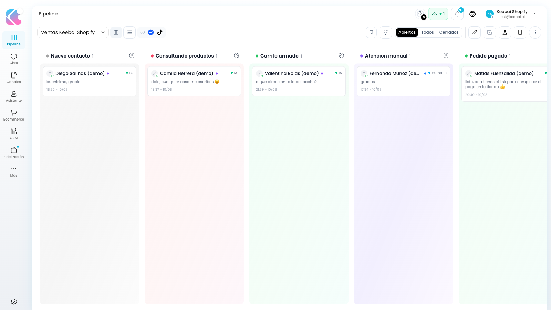The height and width of the screenshot is (310, 551).
Task: Open settings for Consultando productos column
Action: 237,55
